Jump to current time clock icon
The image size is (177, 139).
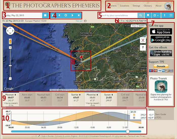(66, 15)
